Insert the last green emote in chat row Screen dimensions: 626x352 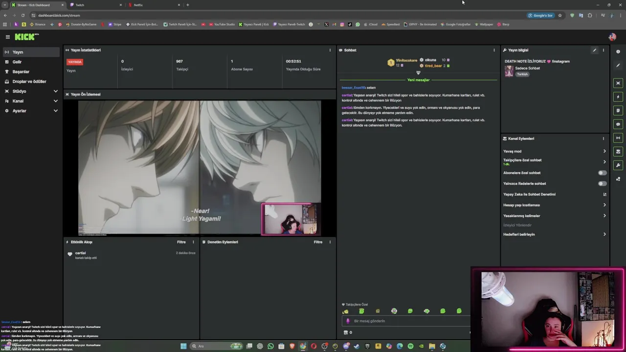[x=459, y=311]
